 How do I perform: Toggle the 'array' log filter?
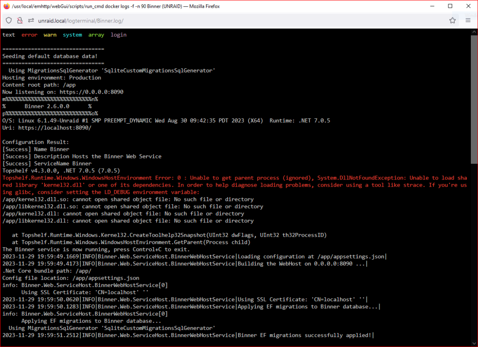[96, 35]
